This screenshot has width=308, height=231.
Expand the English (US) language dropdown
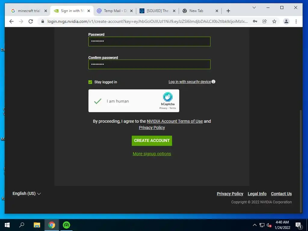tap(26, 193)
